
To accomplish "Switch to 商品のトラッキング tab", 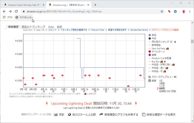I will pos(33,27).
